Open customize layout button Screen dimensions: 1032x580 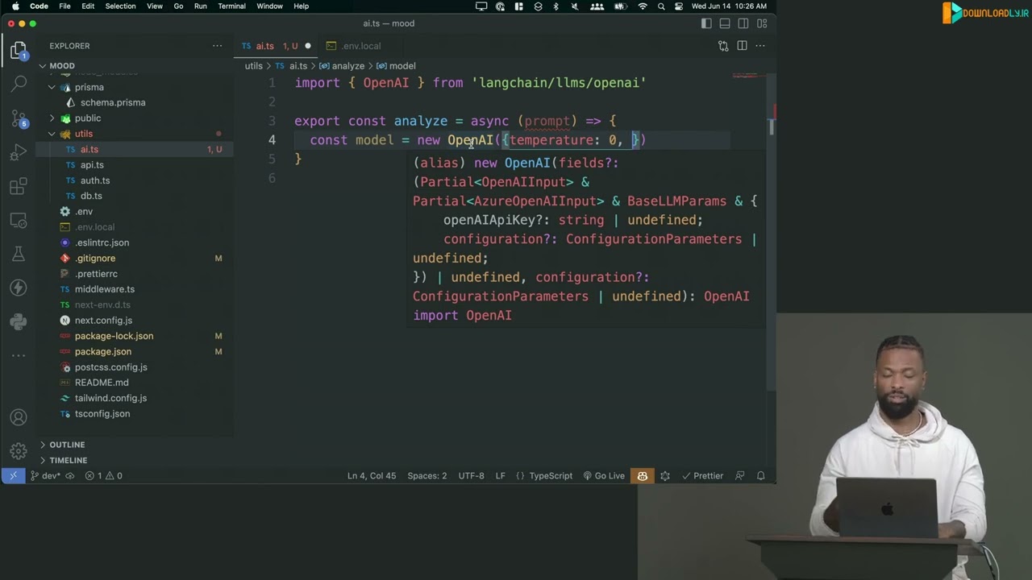[762, 23]
